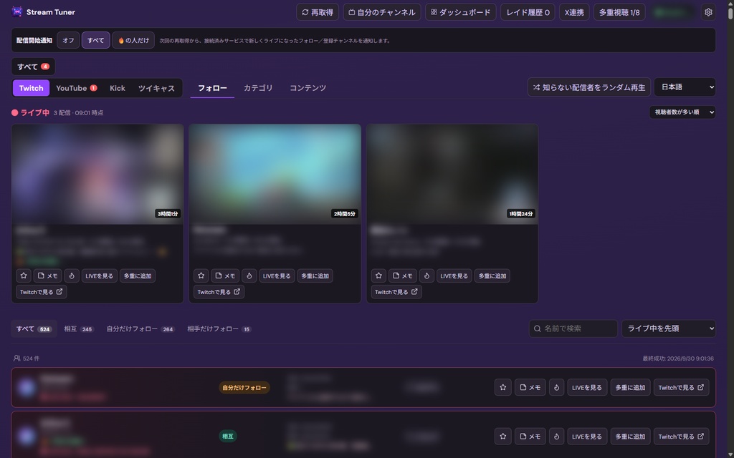Screen dimensions: 734x458
Task: Click LIVEを見る in 相互 row
Action: pyautogui.click(x=587, y=436)
